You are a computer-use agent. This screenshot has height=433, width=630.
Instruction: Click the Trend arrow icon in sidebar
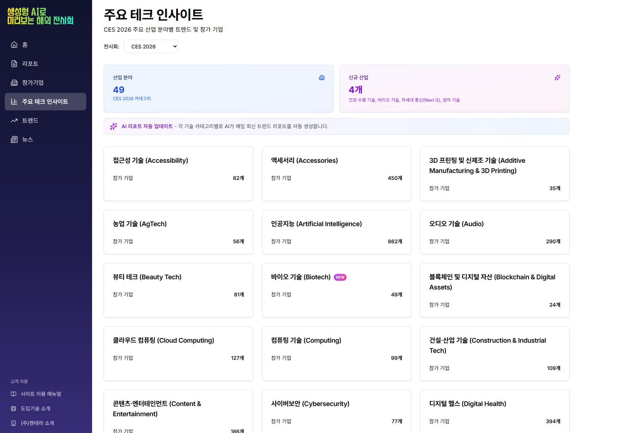[14, 121]
